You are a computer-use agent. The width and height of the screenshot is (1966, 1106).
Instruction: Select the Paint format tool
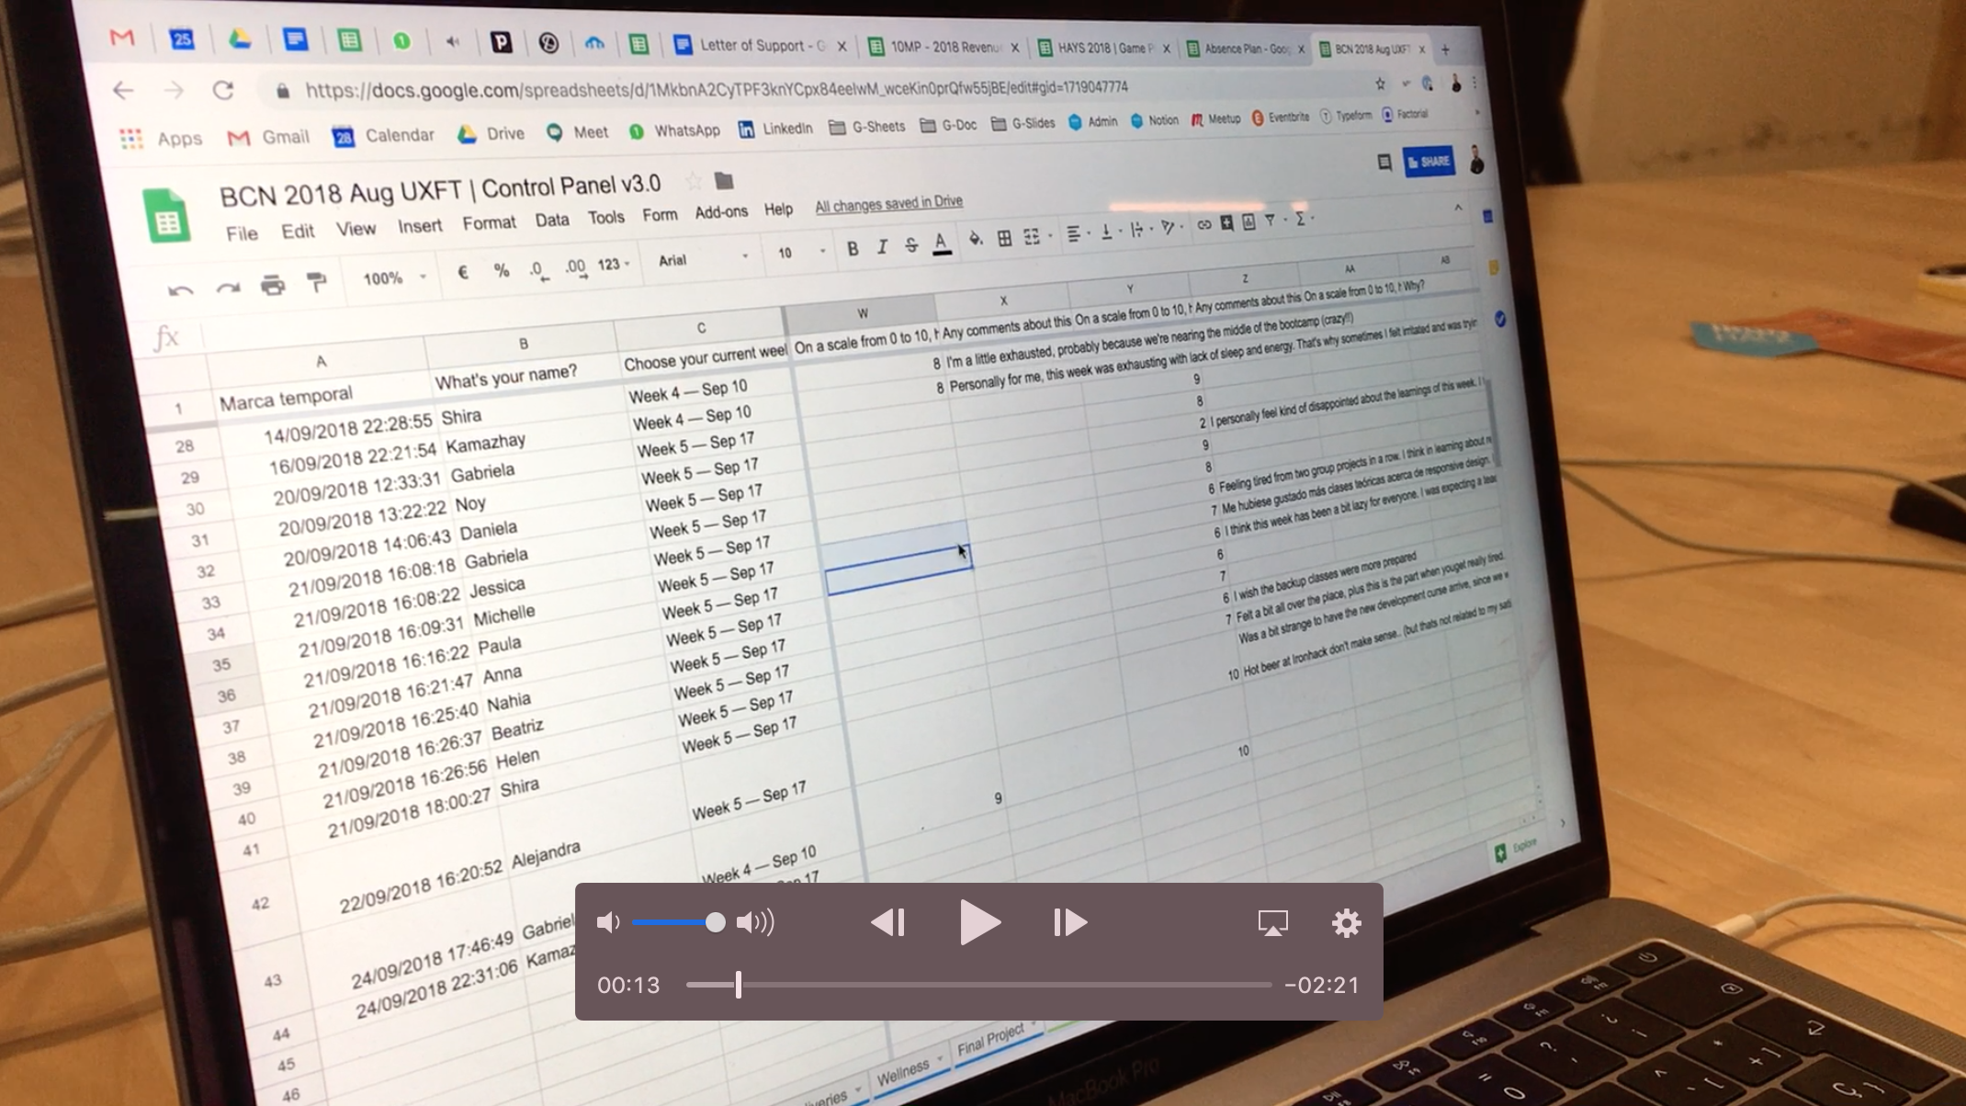pos(316,283)
